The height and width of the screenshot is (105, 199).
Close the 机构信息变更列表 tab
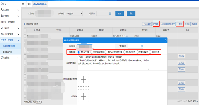coord(47,5)
